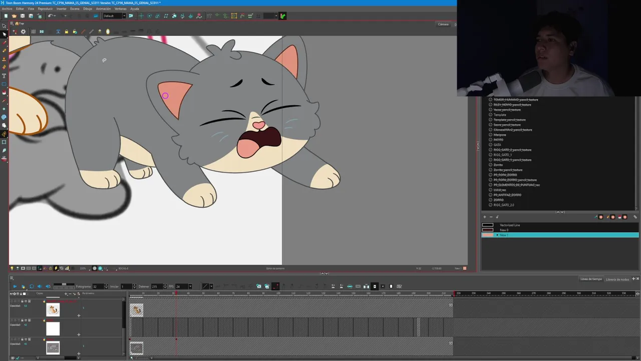Click the Save scene icon
The height and width of the screenshot is (361, 641).
pyautogui.click(x=23, y=16)
